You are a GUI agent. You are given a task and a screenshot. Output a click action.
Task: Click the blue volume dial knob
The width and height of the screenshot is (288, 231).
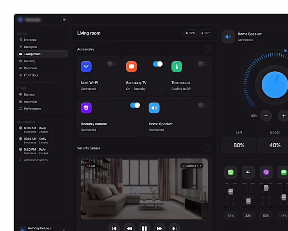point(275,85)
